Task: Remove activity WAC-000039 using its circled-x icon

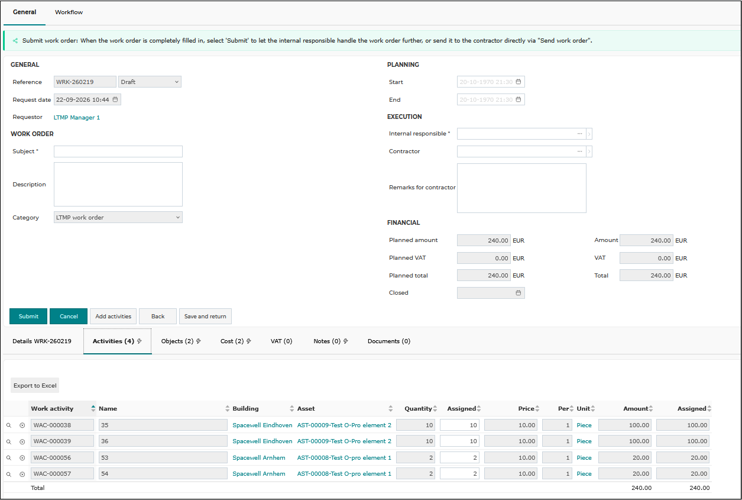Action: 22,441
